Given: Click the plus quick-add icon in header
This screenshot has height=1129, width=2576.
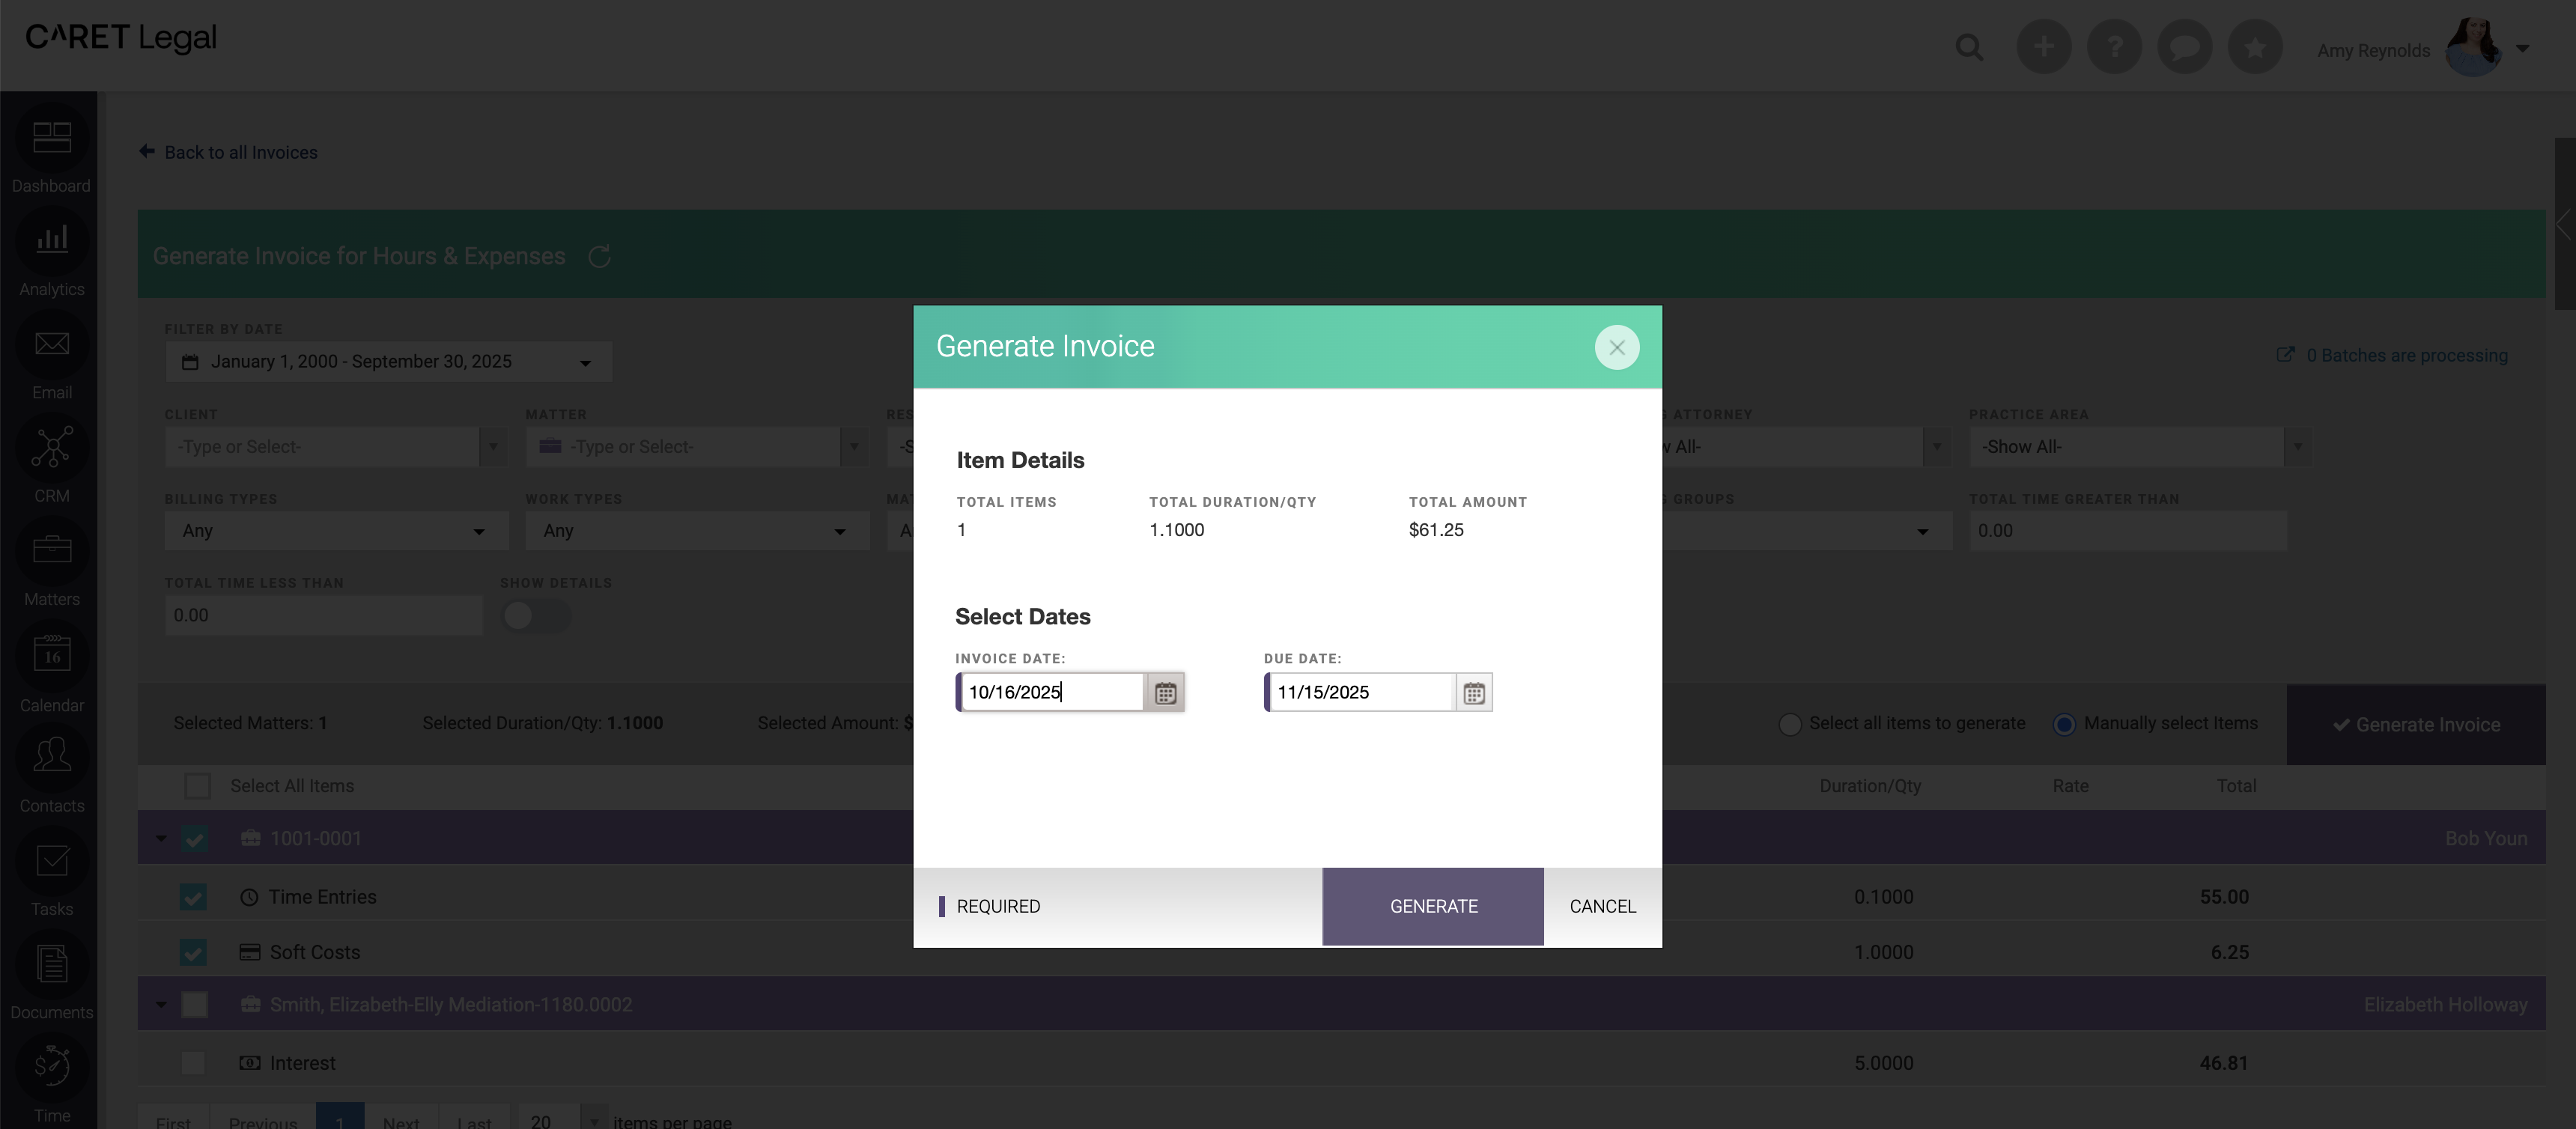Looking at the screenshot, I should [x=2043, y=46].
